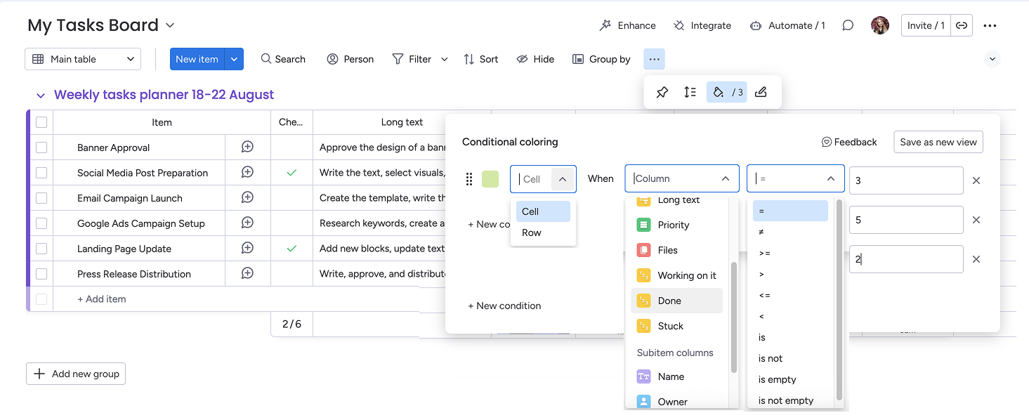This screenshot has height=420, width=1029.
Task: Open the item height icon
Action: click(690, 93)
